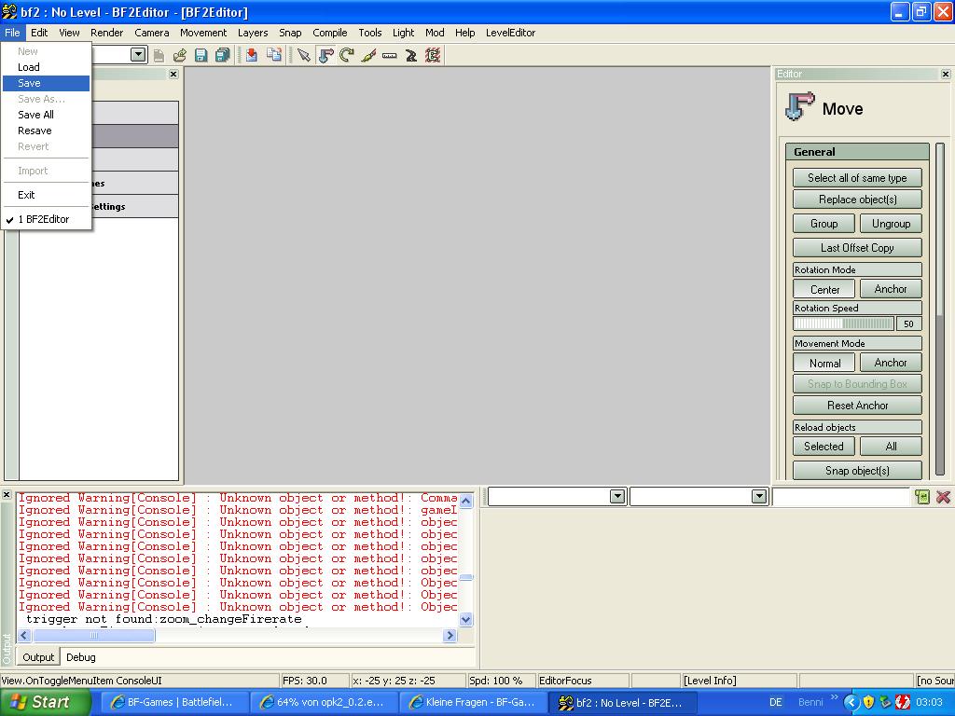Click the BF2Editor application icon in title bar
Viewport: 955px width, 716px height.
pos(9,11)
